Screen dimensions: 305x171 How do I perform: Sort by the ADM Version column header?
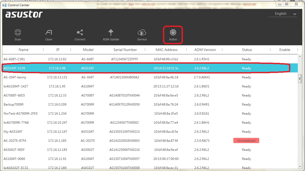click(205, 50)
